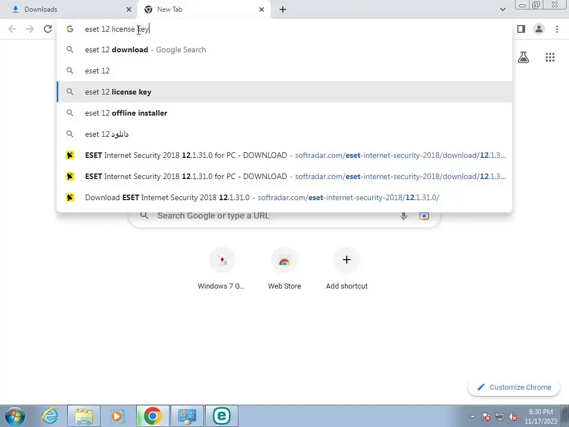Open 'Download ESET Internet Security 2018' softradar suggestion
The width and height of the screenshot is (569, 427).
(284, 197)
